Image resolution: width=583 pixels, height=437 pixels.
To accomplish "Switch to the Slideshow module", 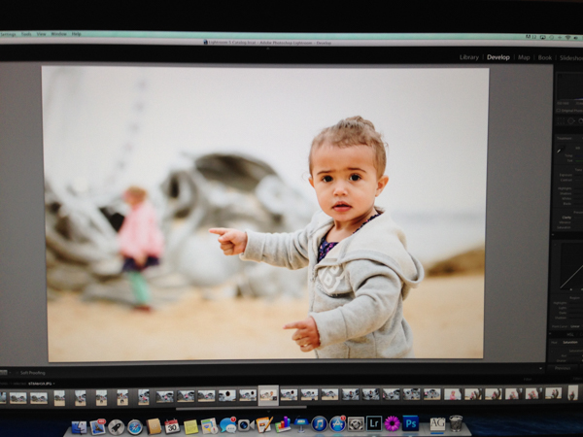I will (x=571, y=58).
